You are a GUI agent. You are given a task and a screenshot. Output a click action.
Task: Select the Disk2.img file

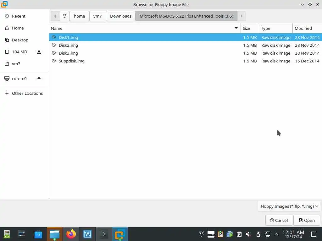coord(185,45)
